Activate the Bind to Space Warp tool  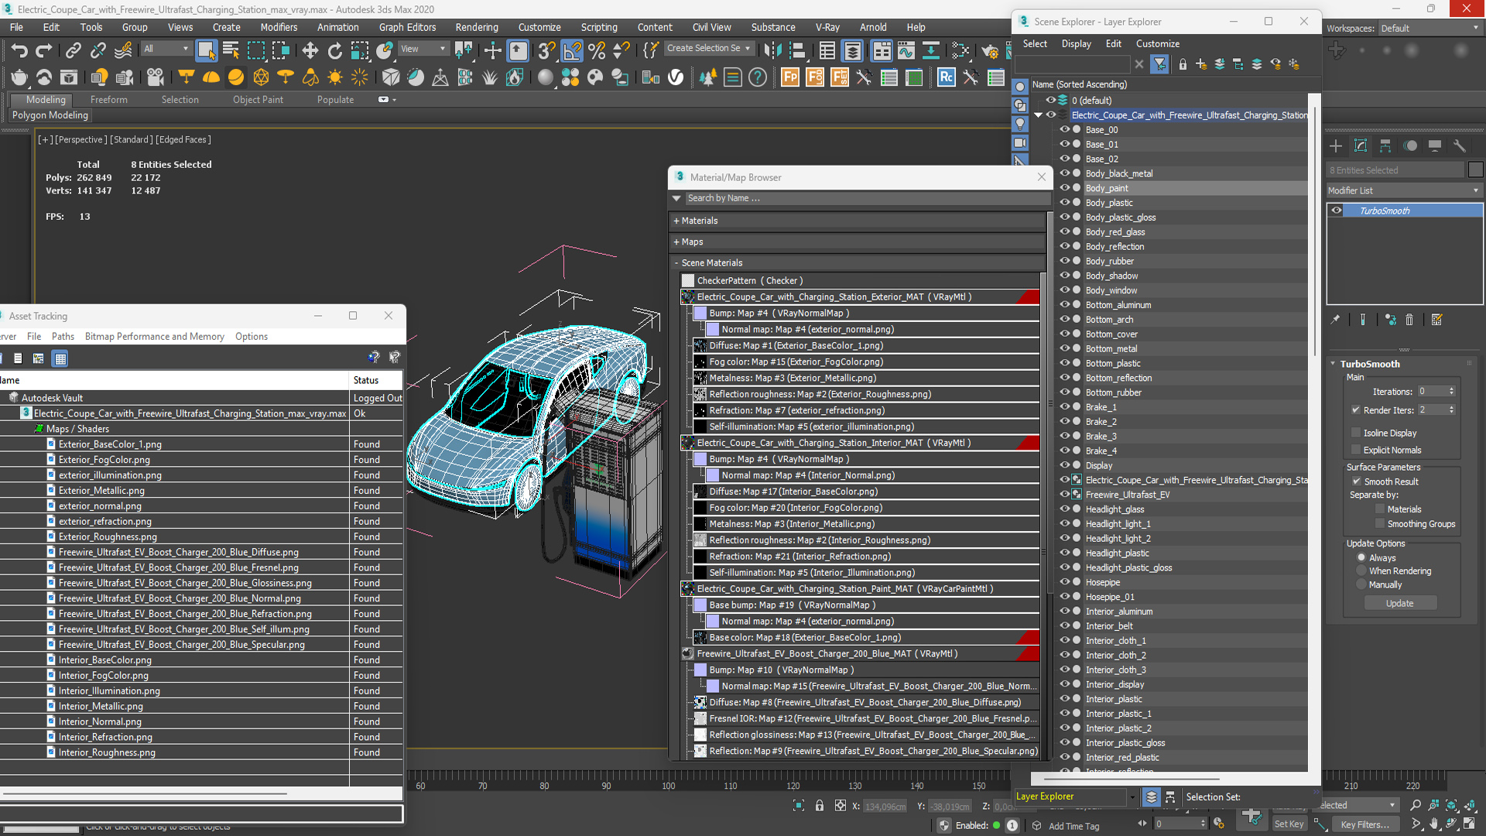pos(123,51)
